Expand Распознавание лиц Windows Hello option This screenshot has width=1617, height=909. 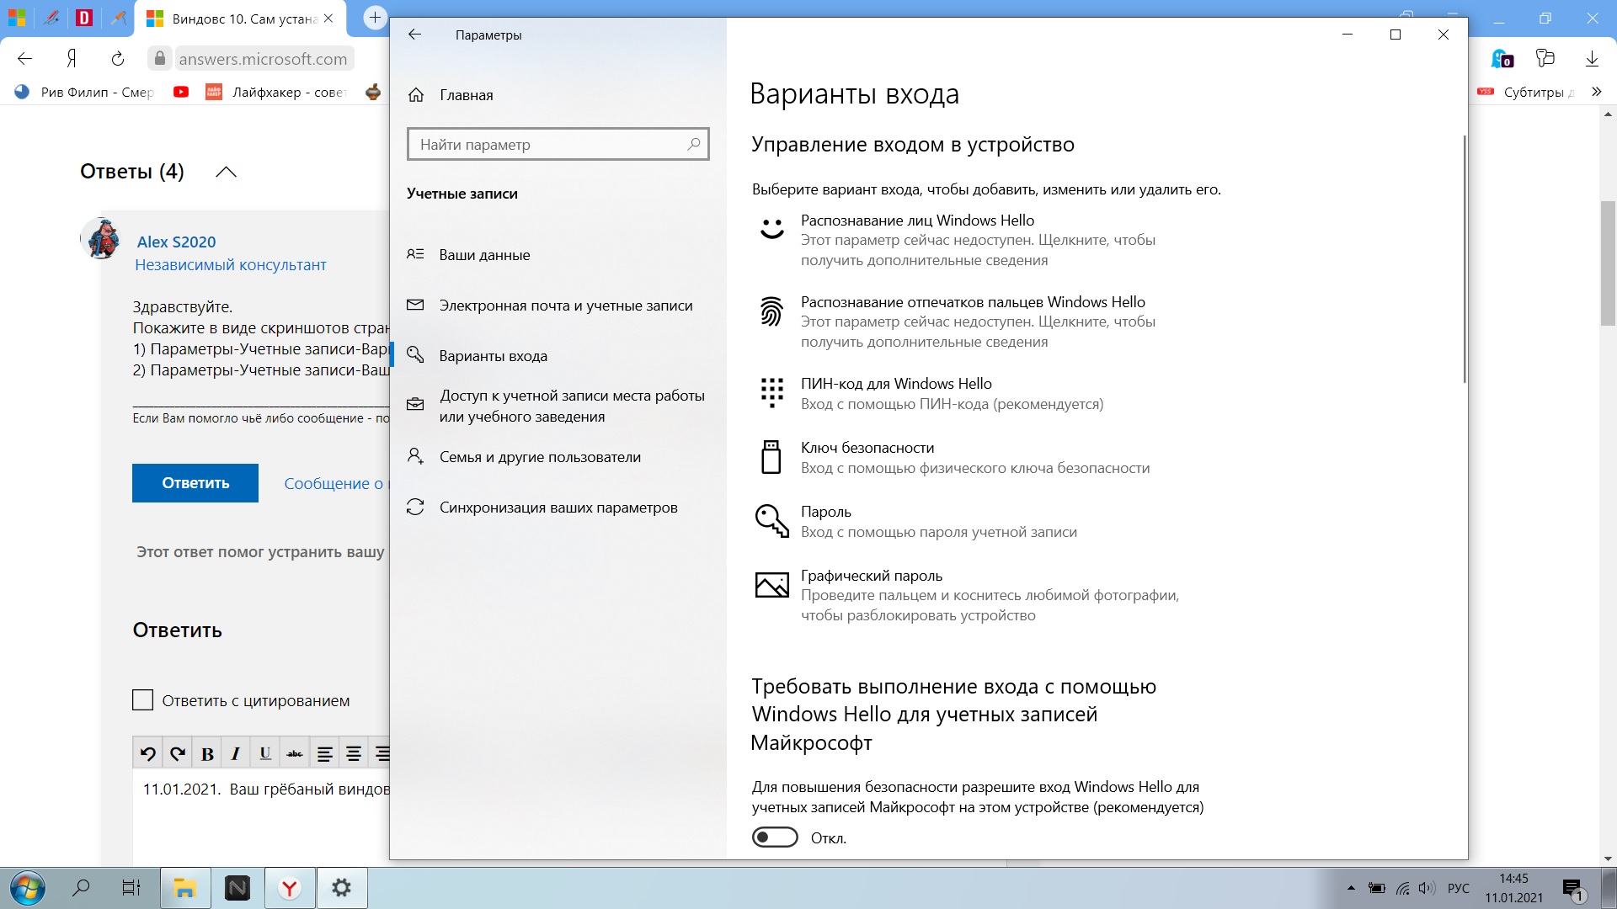tap(978, 240)
